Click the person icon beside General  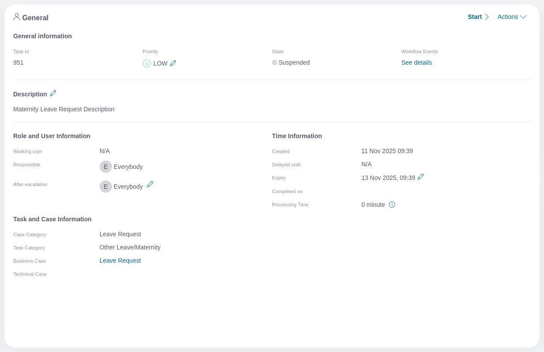(17, 17)
